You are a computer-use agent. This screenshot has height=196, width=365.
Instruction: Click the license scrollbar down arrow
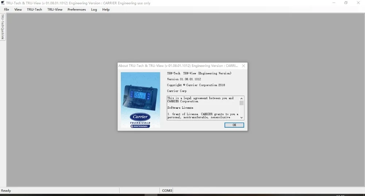[x=241, y=117]
